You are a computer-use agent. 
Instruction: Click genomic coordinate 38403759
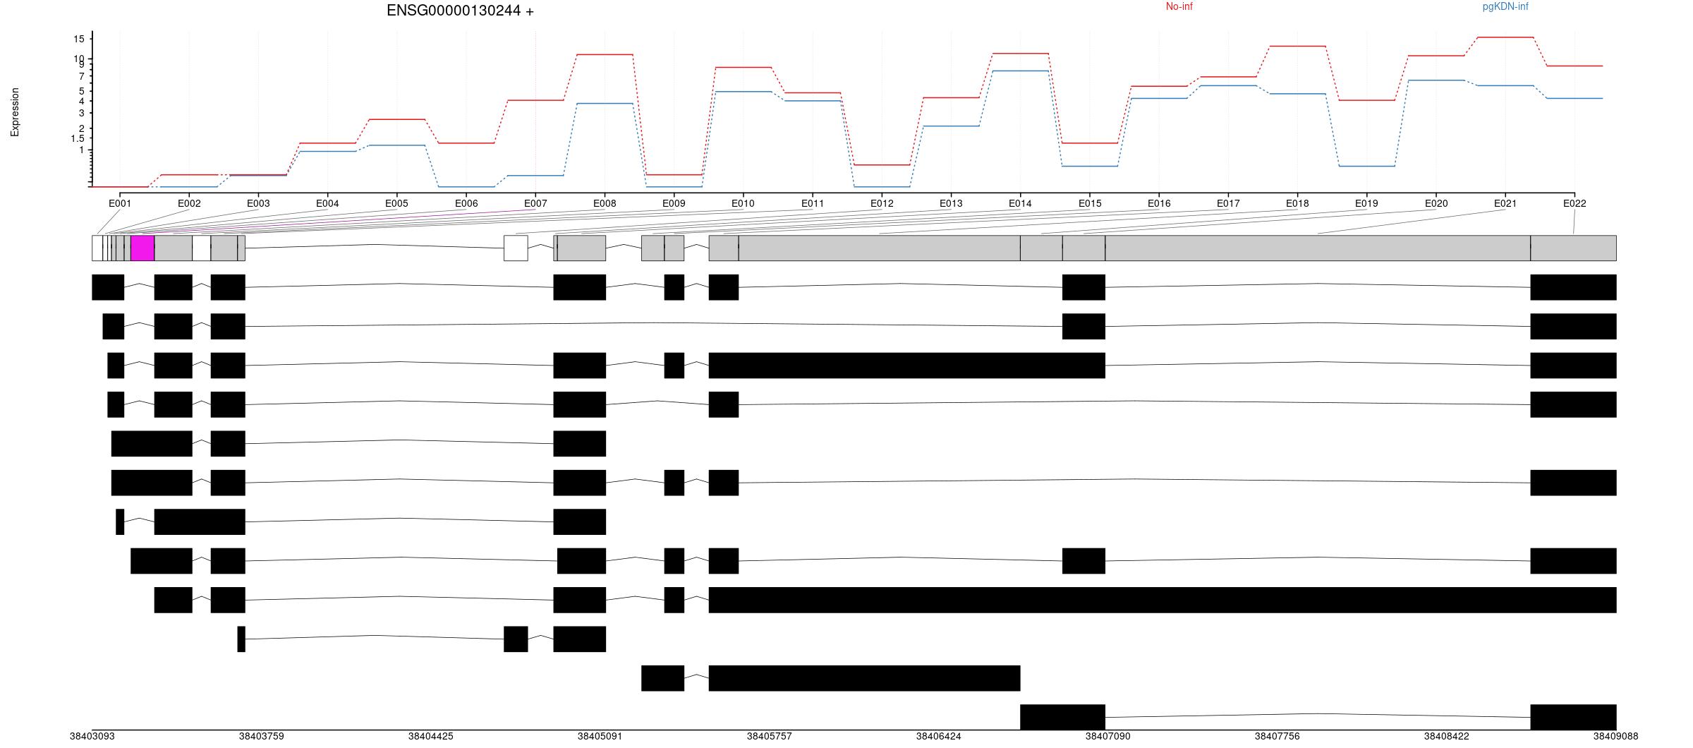pos(262,736)
